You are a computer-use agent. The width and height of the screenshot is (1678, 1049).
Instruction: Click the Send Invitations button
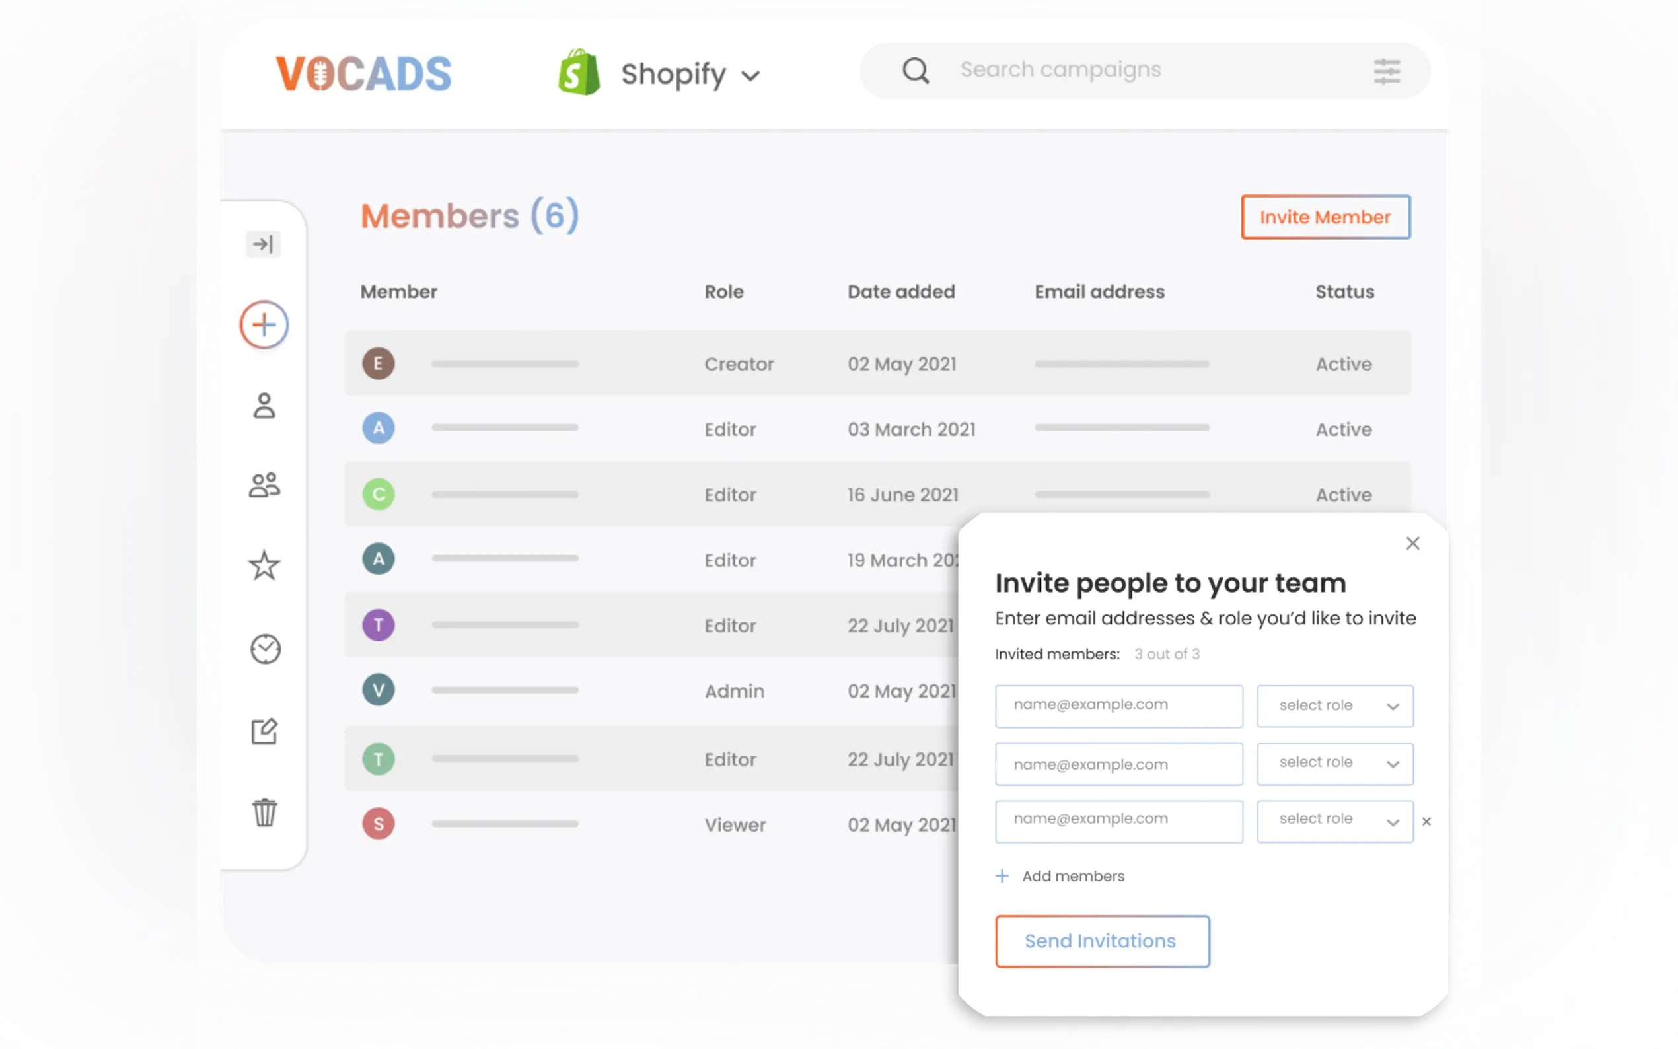pos(1101,941)
